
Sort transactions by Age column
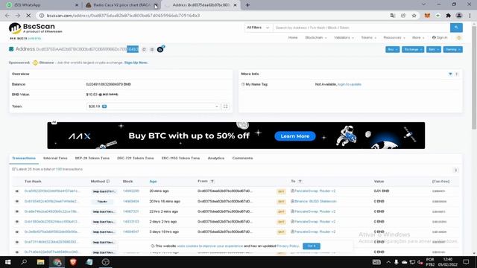153,182
